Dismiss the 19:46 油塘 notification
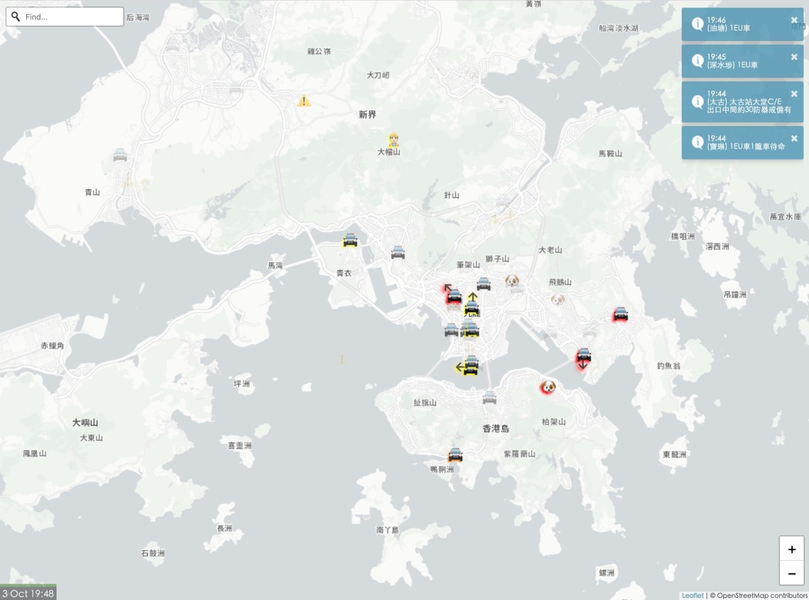 794,20
